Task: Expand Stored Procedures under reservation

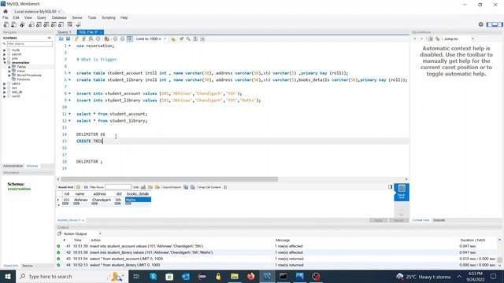Action: pos(9,75)
